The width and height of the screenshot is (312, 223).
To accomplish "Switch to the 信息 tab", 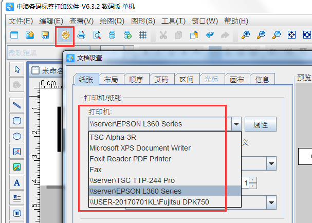I will click(x=262, y=79).
